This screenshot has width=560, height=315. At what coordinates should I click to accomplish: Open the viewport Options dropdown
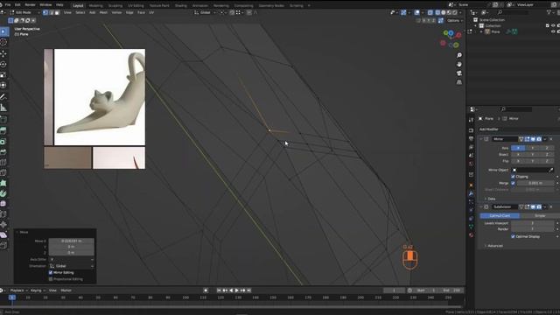pos(454,21)
